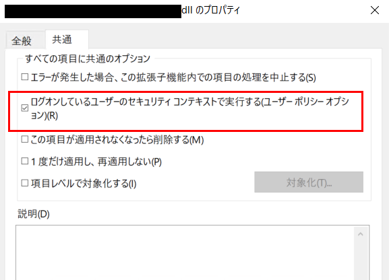Viewport: 389px width, 280px height.
Task: Focus the 説明(D) description text area
Action: pyautogui.click(x=185, y=253)
